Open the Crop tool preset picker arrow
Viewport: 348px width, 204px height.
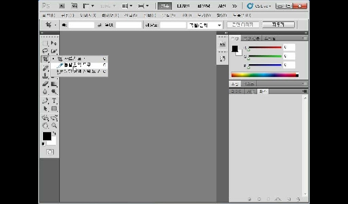[55, 25]
